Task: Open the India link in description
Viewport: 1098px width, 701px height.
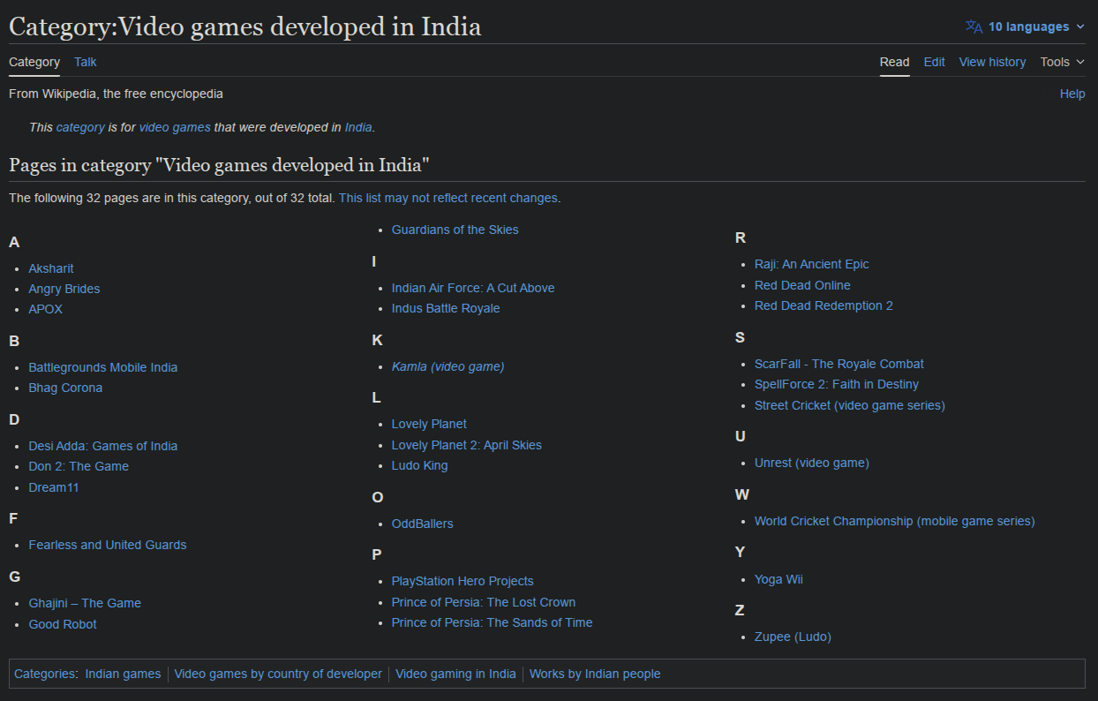Action: (358, 127)
